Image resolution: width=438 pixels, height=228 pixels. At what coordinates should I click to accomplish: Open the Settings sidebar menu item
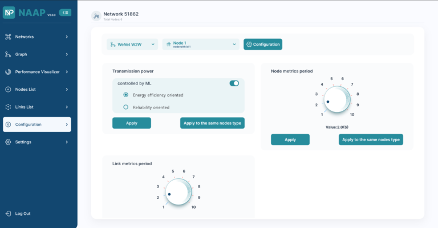click(37, 142)
